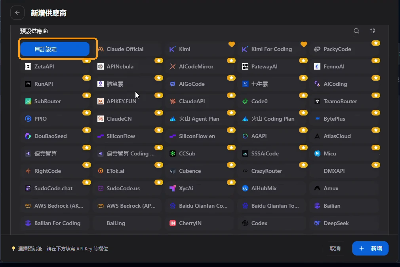Click the 火山 Agent Plan logo icon

[x=173, y=119]
